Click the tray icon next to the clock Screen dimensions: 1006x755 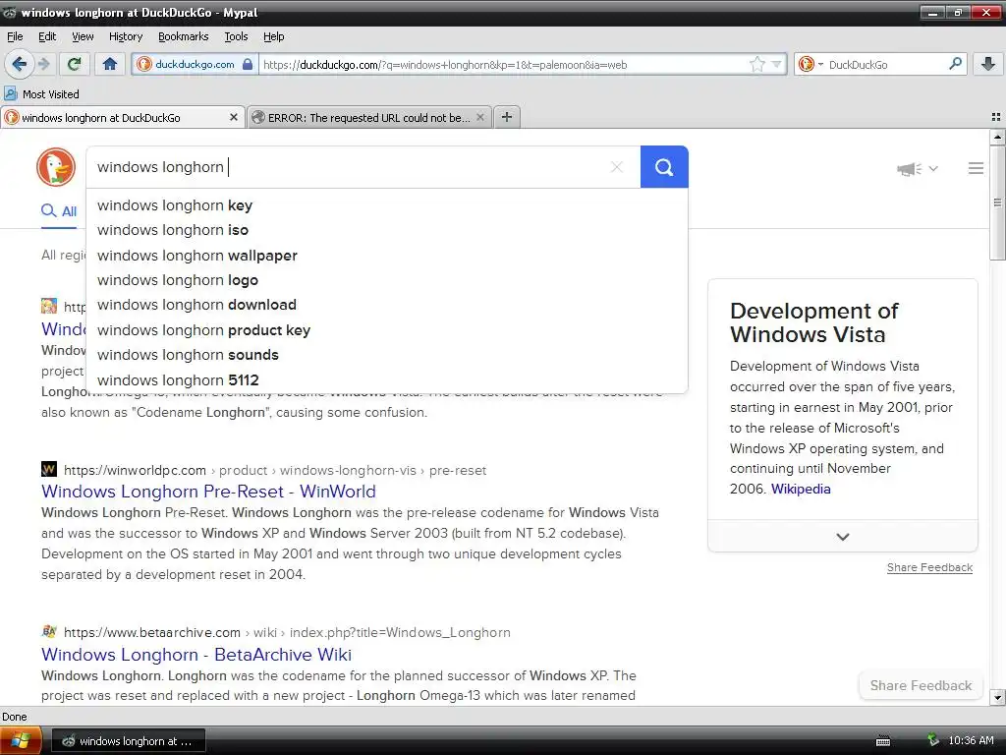click(933, 741)
